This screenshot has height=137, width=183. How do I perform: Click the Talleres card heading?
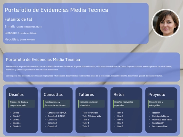click(x=86, y=94)
